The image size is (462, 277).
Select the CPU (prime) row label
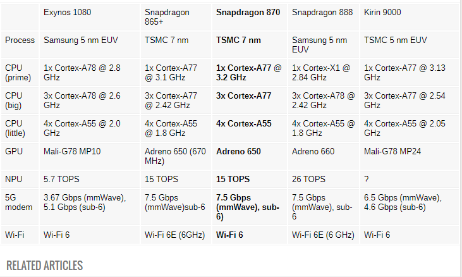(x=18, y=72)
